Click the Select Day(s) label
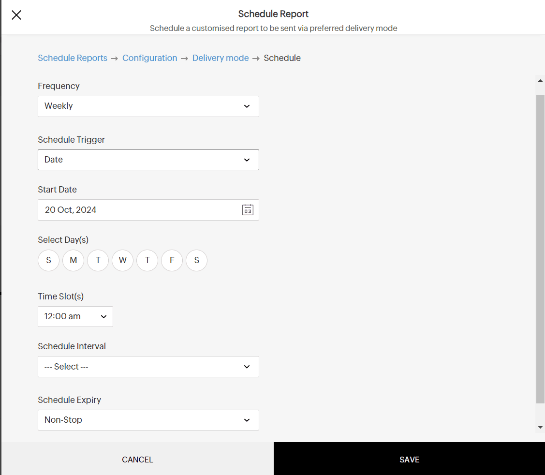 (x=63, y=240)
